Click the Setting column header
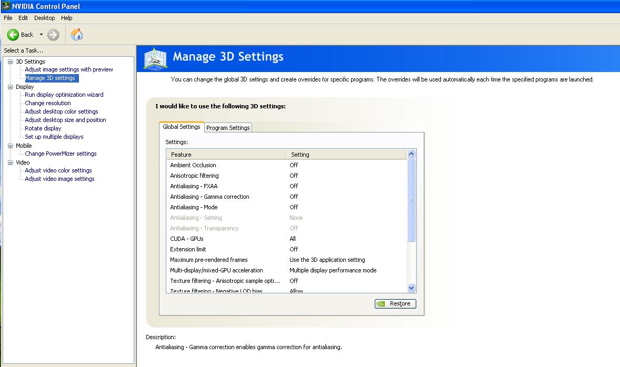This screenshot has height=367, width=620. [346, 155]
